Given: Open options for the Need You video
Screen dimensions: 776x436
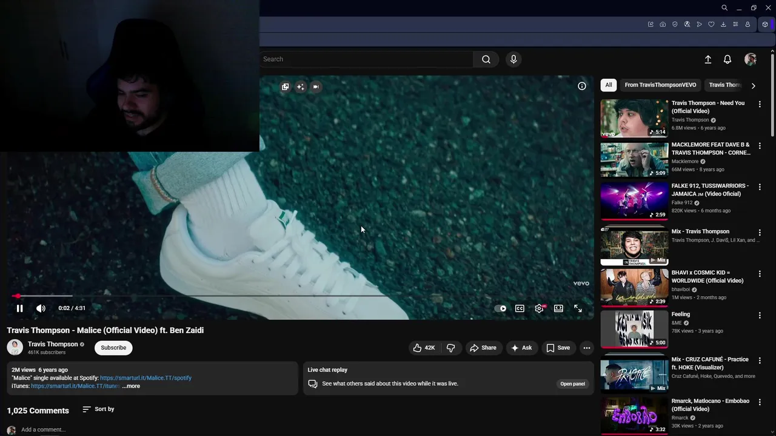Looking at the screenshot, I should [x=760, y=104].
